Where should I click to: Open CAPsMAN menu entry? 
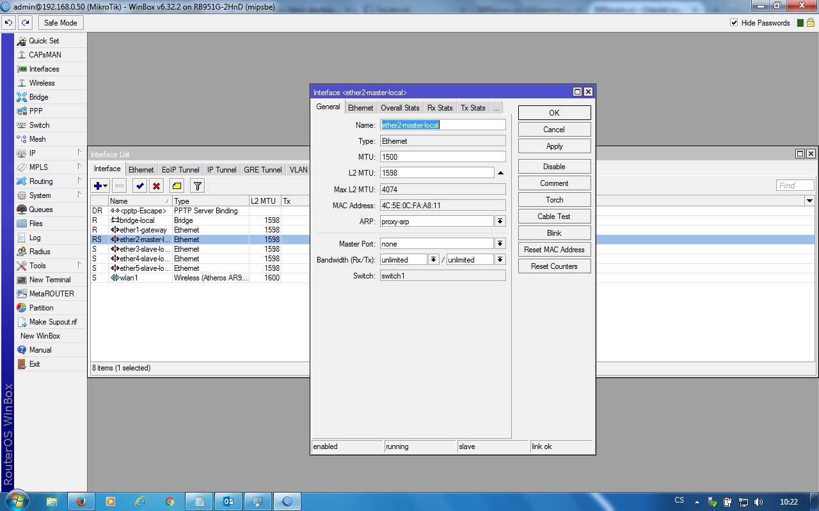pyautogui.click(x=51, y=55)
